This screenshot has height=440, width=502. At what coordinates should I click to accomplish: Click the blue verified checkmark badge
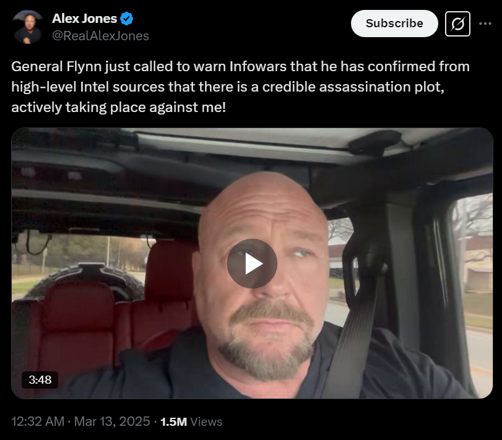point(127,19)
